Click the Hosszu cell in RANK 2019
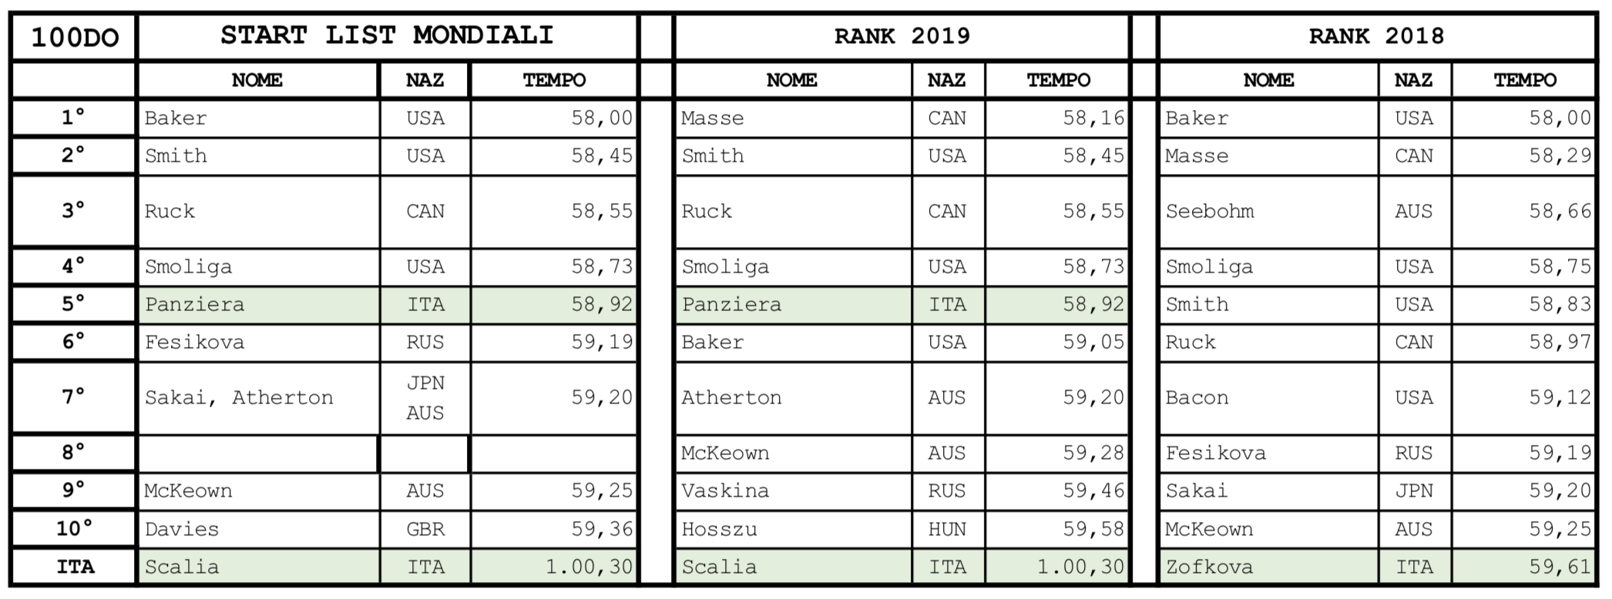Viewport: 1612px width, 599px height. (x=794, y=530)
